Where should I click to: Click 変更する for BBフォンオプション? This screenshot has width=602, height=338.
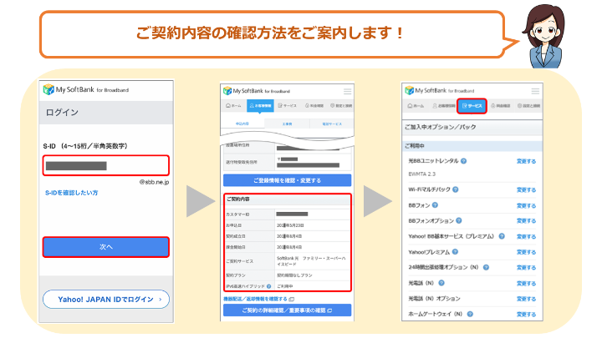pyautogui.click(x=526, y=220)
